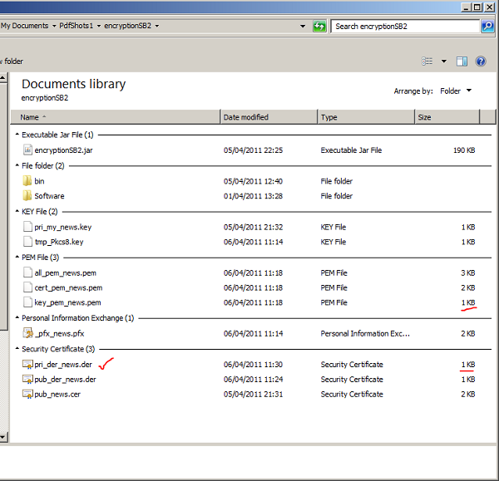
Task: Click the green refresh button
Action: point(319,26)
